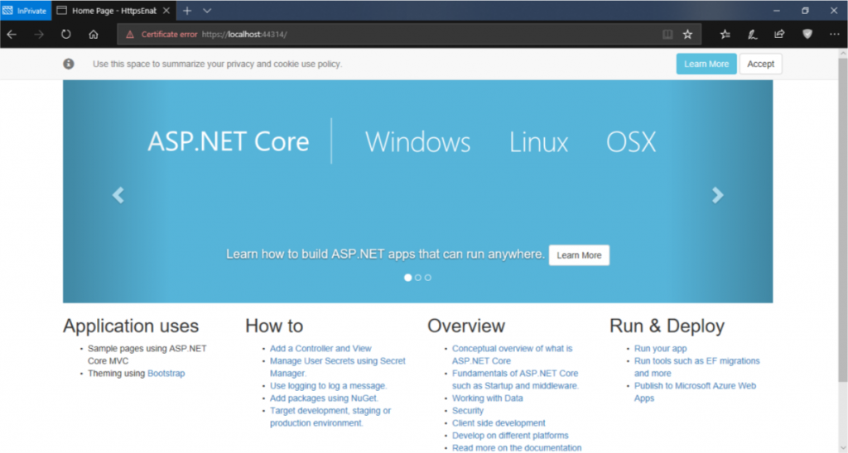The height and width of the screenshot is (453, 848).
Task: Show next carousel slide arrow
Action: (718, 195)
